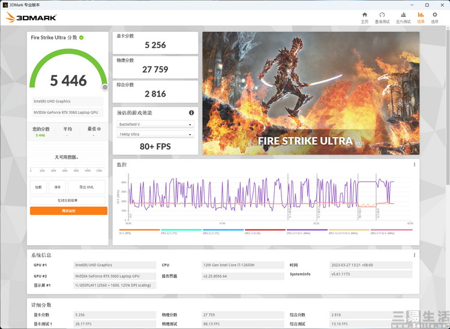
Task: Click the overall score 5 446
Action: click(68, 80)
